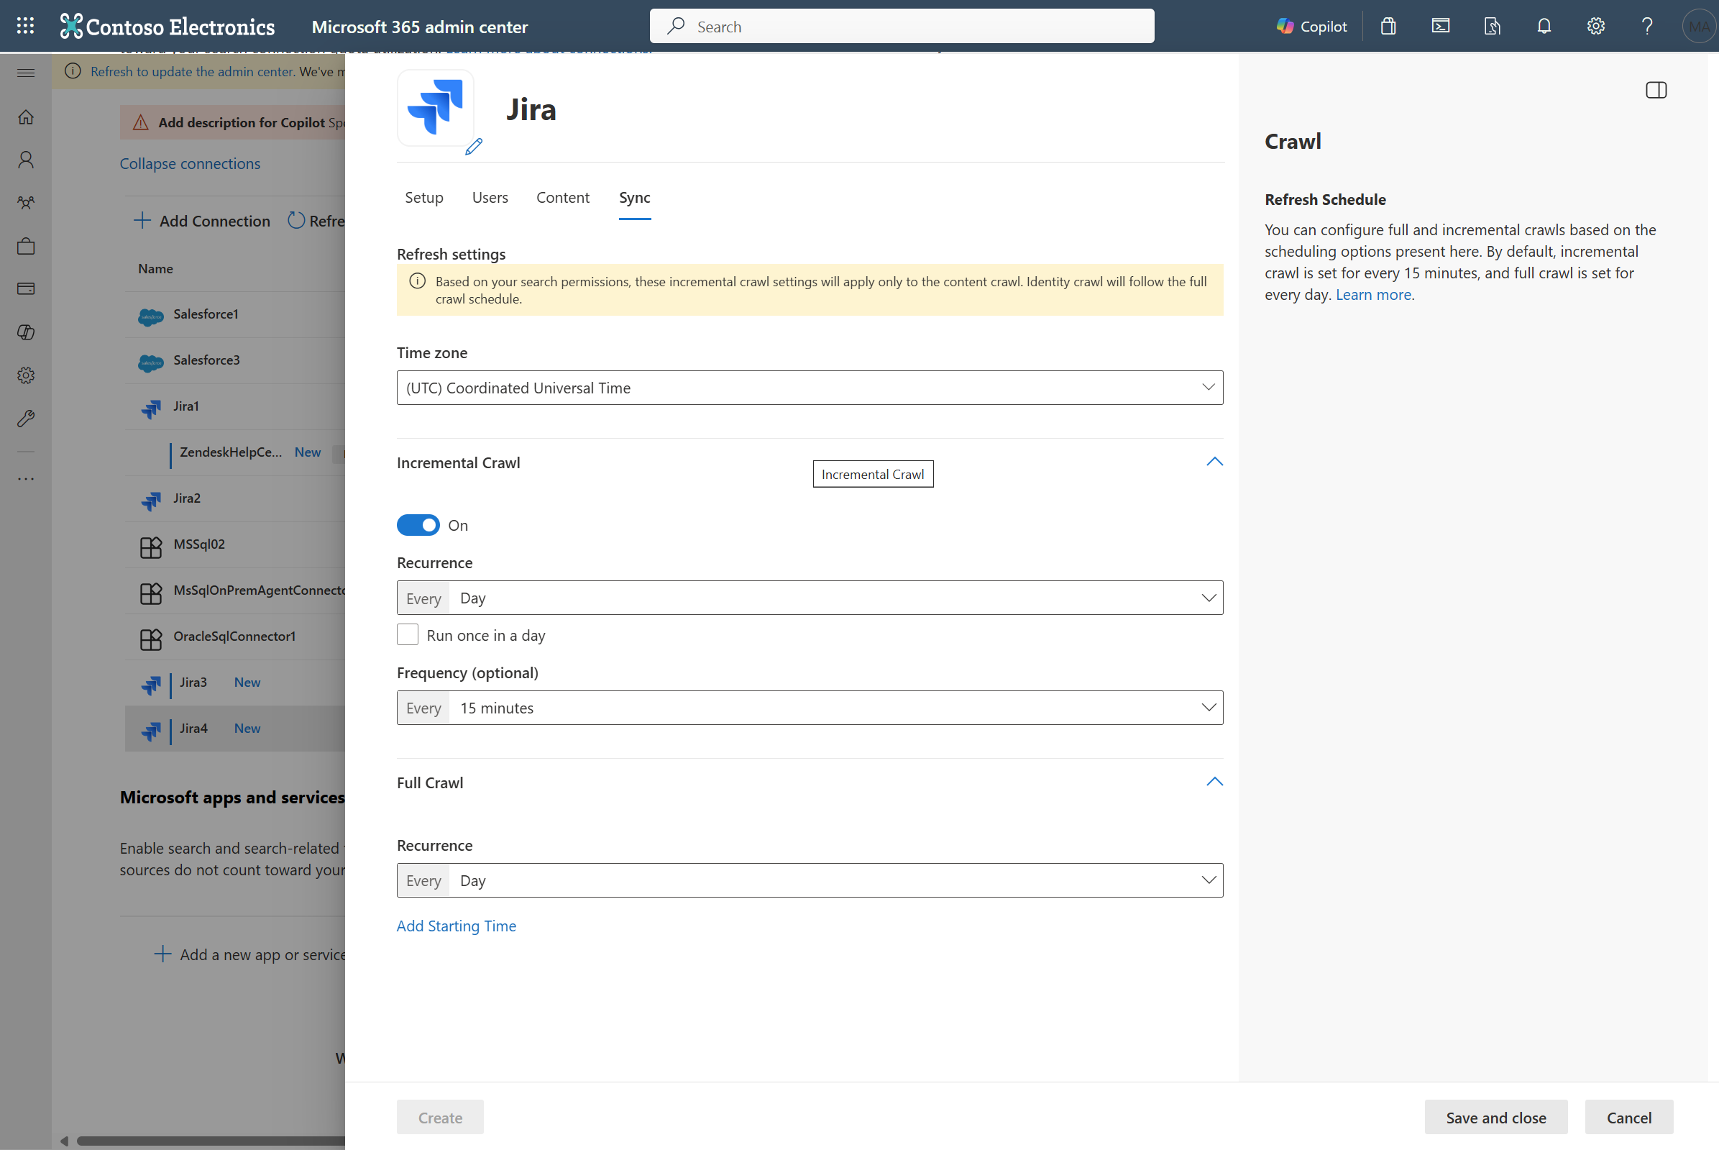Screen dimensions: 1719x1150
Task: Open Teams & groups sidebar icon
Action: point(26,202)
